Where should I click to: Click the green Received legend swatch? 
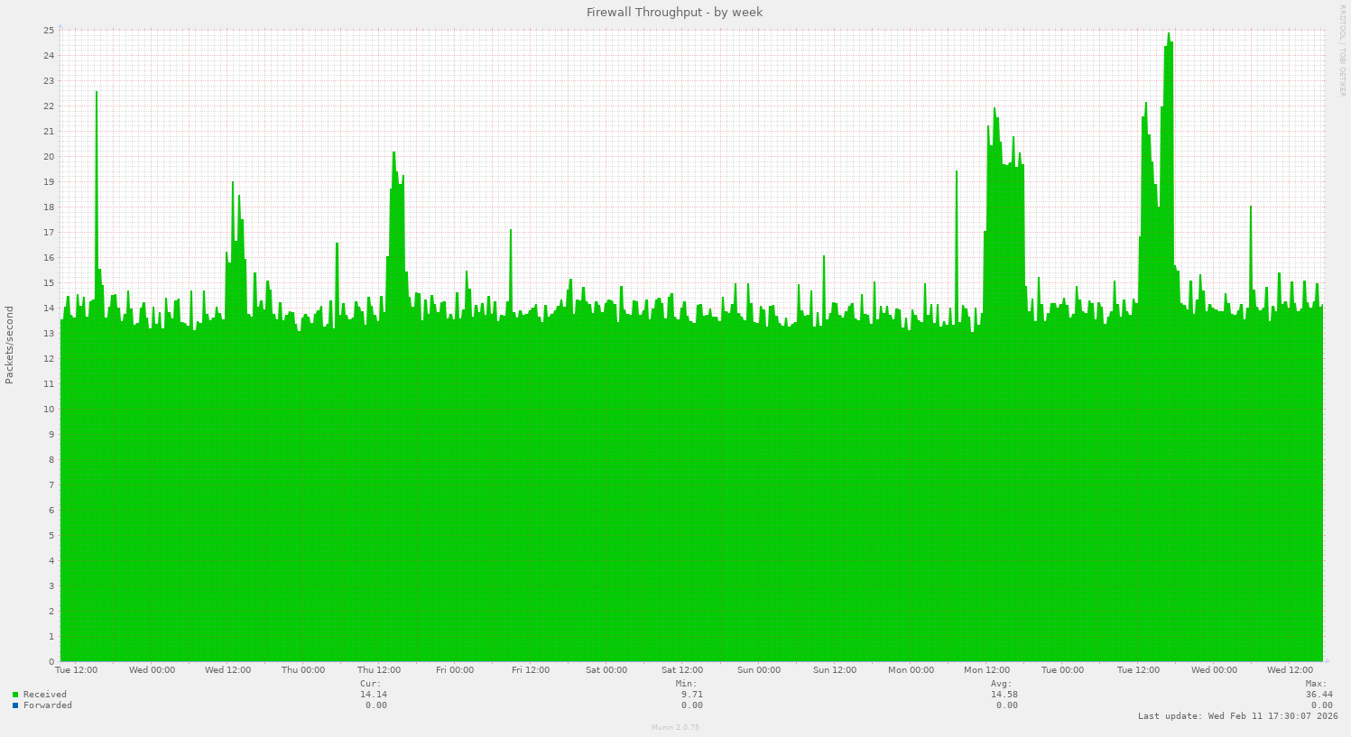[14, 695]
